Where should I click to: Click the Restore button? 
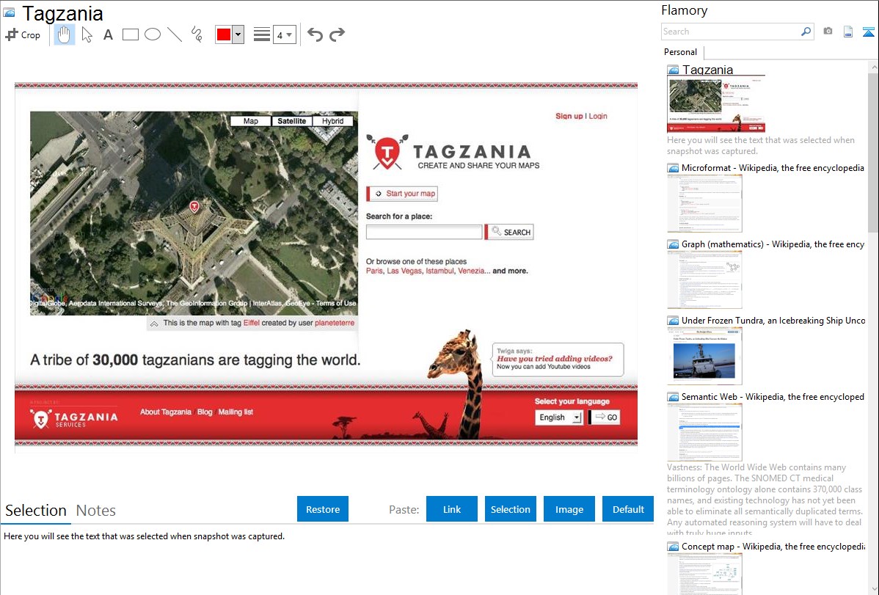tap(323, 509)
